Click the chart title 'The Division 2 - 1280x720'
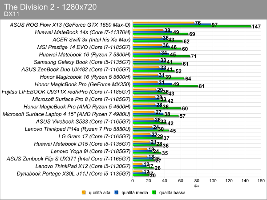 pyautogui.click(x=50, y=7)
